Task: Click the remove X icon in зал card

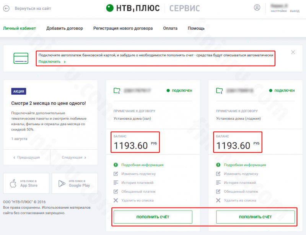Action: pyautogui.click(x=116, y=200)
